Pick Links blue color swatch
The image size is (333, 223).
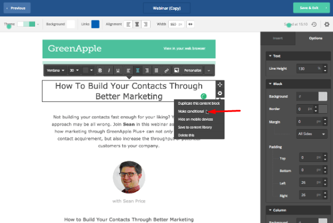tap(95, 24)
